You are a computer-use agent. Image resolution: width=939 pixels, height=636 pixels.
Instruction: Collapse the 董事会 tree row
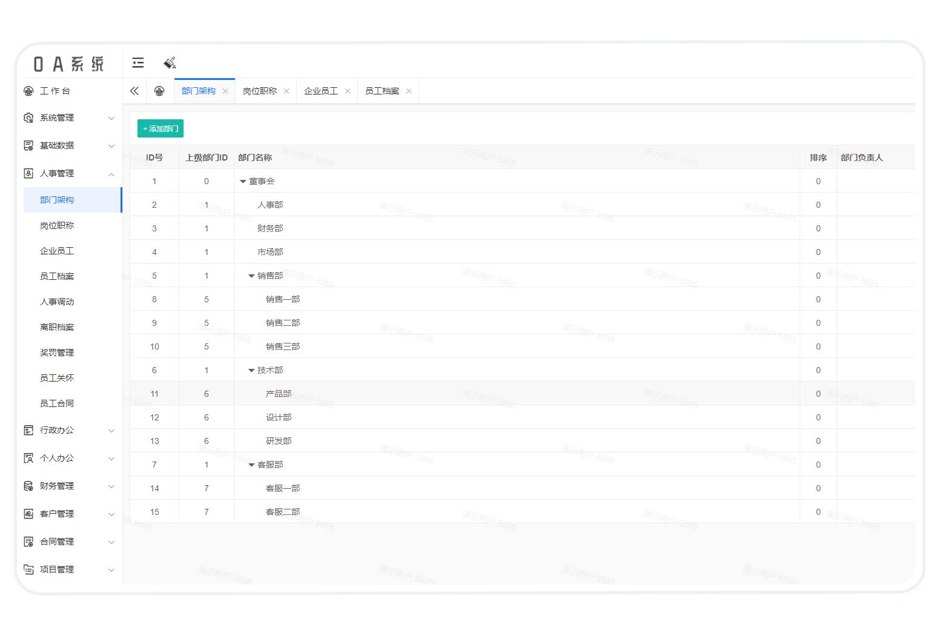[243, 181]
